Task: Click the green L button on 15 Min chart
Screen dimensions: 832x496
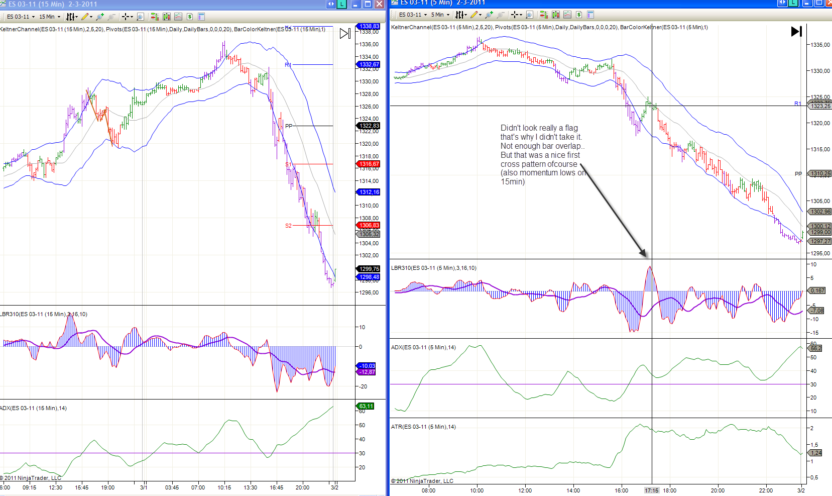Action: pyautogui.click(x=341, y=4)
